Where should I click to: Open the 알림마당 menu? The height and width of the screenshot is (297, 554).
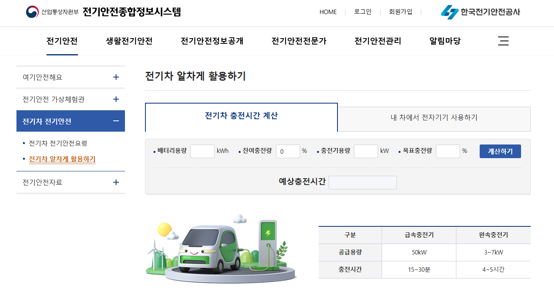coord(444,41)
